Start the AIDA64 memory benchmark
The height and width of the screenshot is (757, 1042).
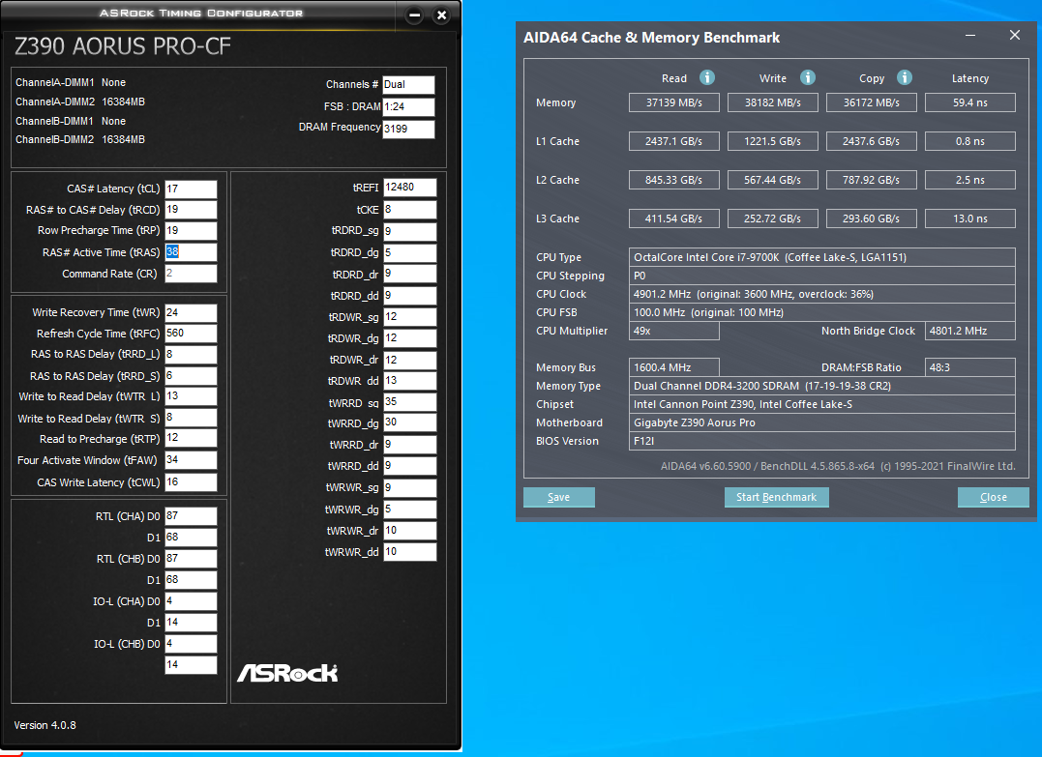[776, 497]
